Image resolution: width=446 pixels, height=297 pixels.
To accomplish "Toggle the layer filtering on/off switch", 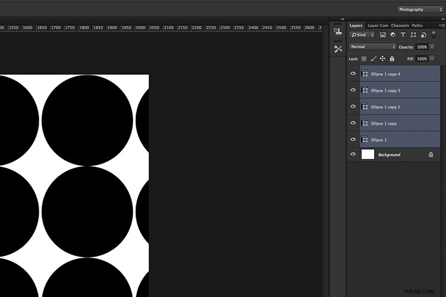I will (434, 34).
